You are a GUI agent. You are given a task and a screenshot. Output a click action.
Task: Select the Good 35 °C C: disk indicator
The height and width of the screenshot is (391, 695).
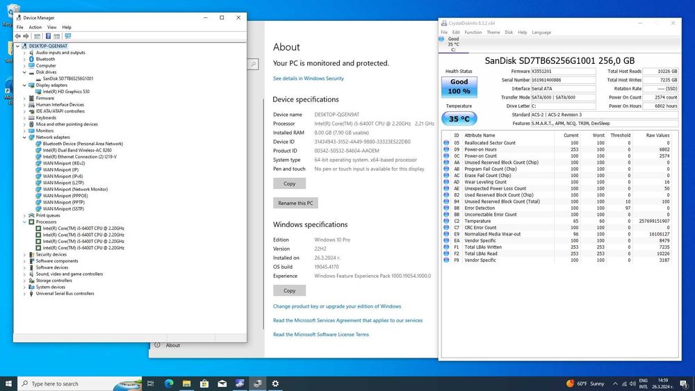tap(453, 44)
